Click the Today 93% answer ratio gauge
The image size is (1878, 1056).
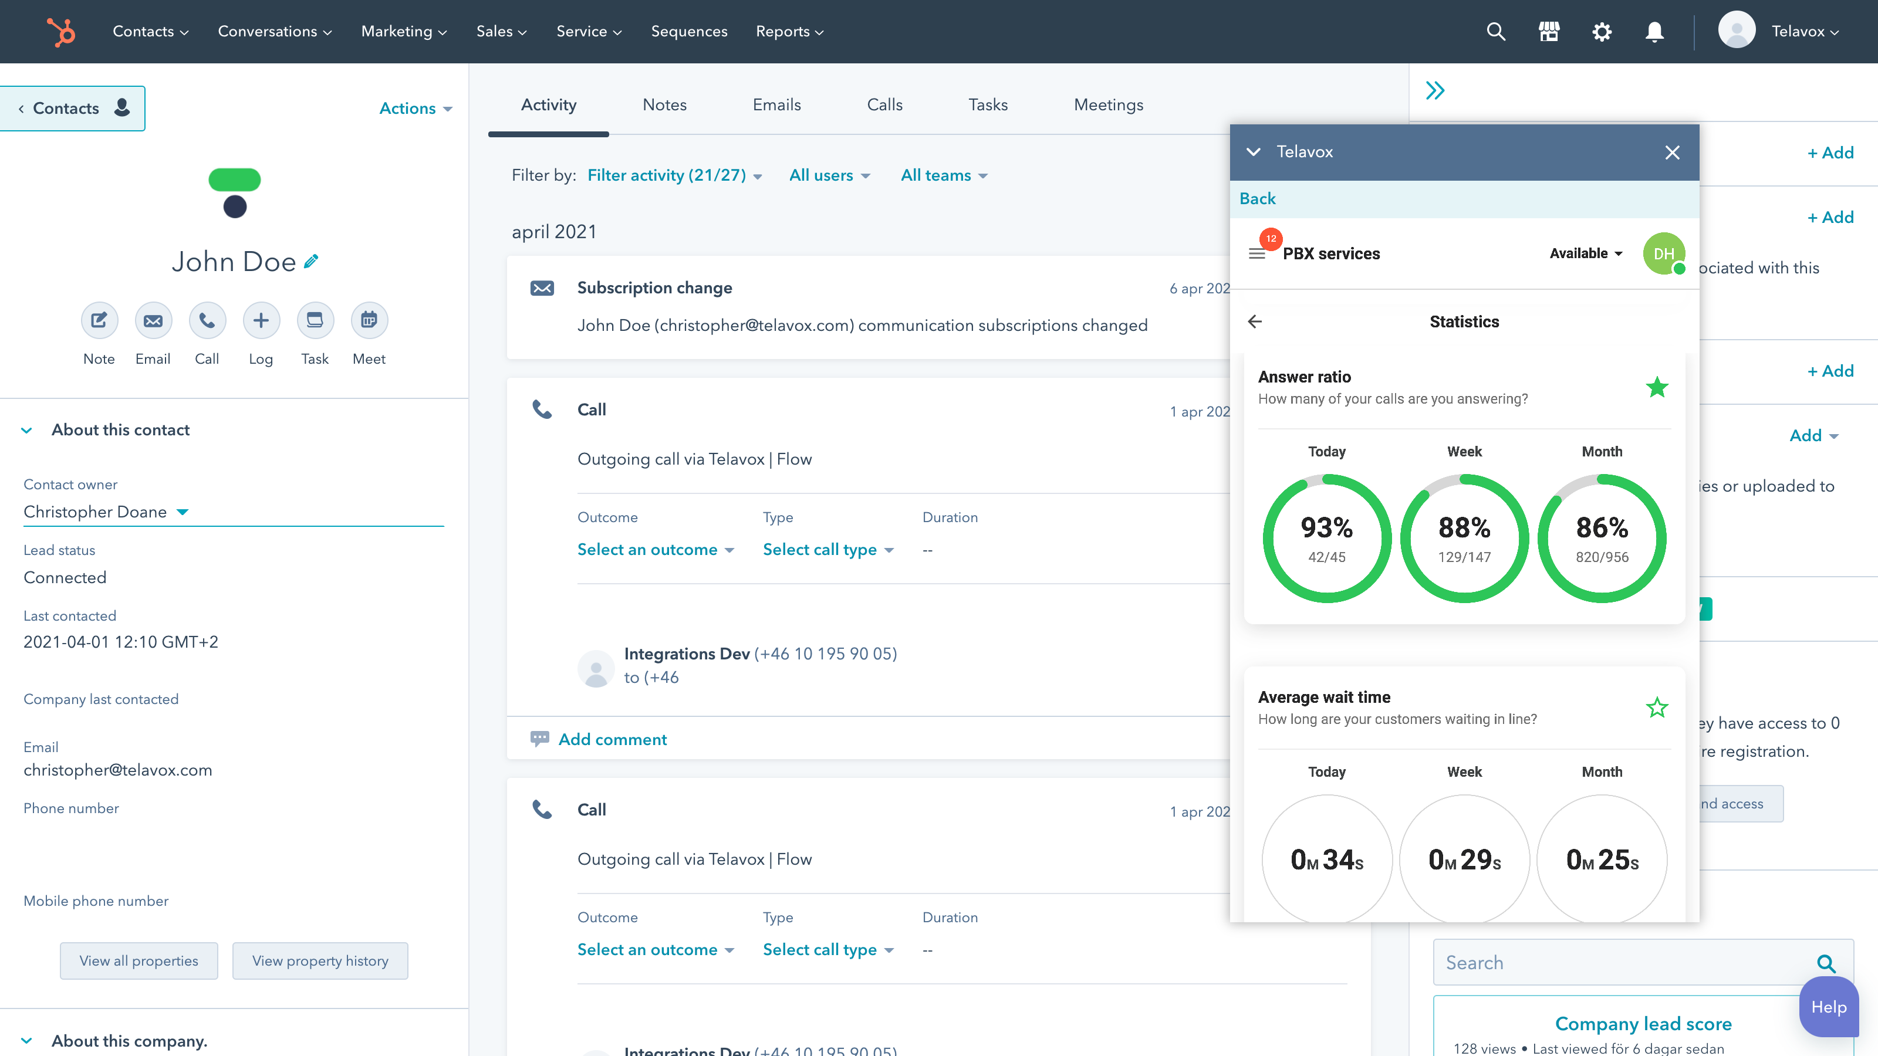tap(1327, 539)
